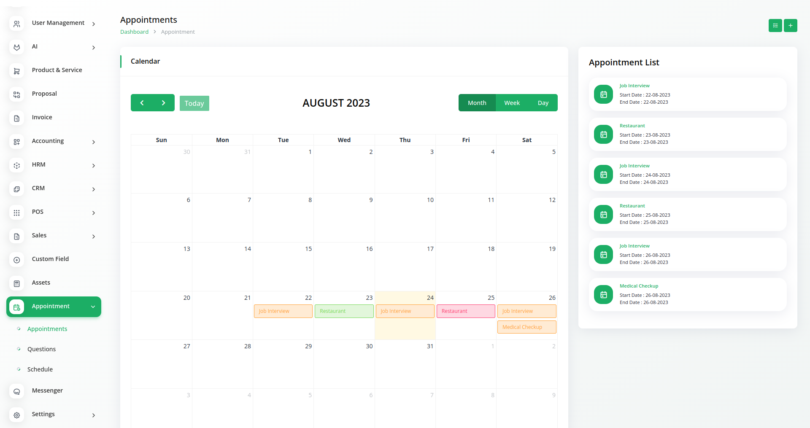Open the Custom Field sidebar icon
This screenshot has height=428, width=810.
point(17,260)
